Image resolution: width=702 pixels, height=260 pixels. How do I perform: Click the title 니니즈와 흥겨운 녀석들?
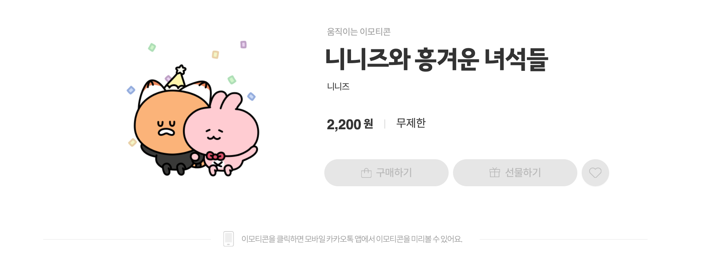tap(436, 60)
